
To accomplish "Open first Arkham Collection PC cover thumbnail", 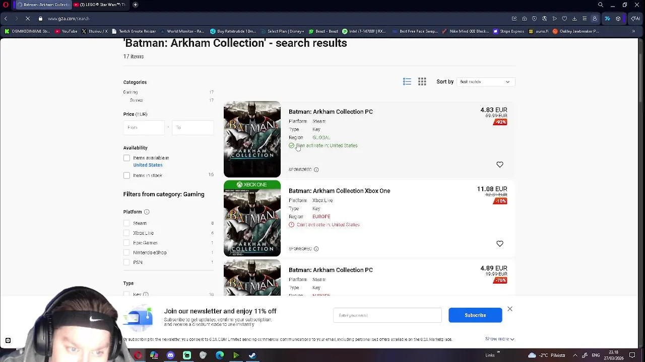I will click(x=252, y=139).
